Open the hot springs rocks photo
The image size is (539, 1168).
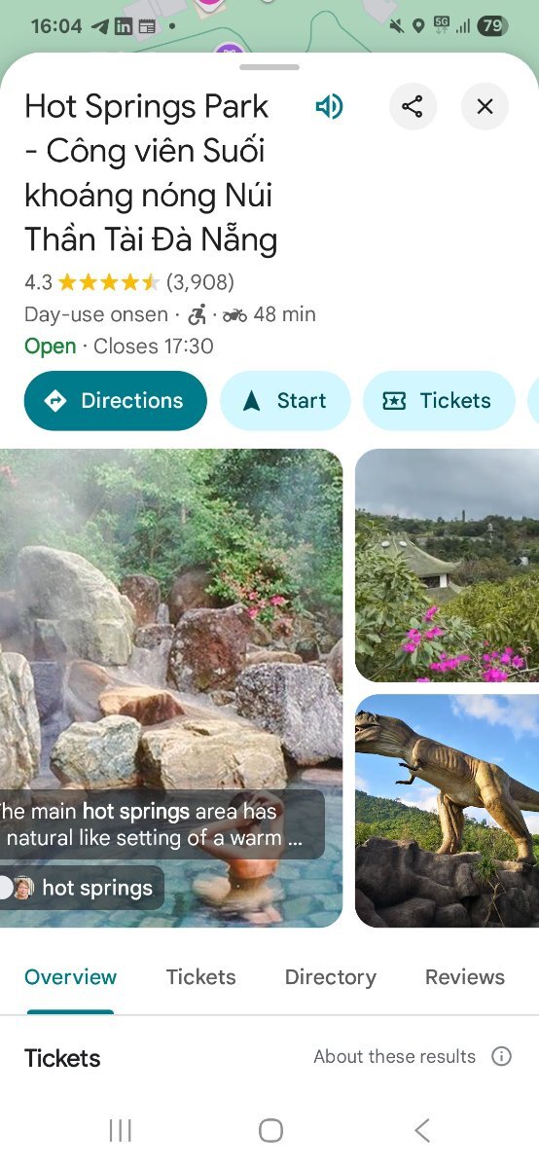(x=171, y=688)
